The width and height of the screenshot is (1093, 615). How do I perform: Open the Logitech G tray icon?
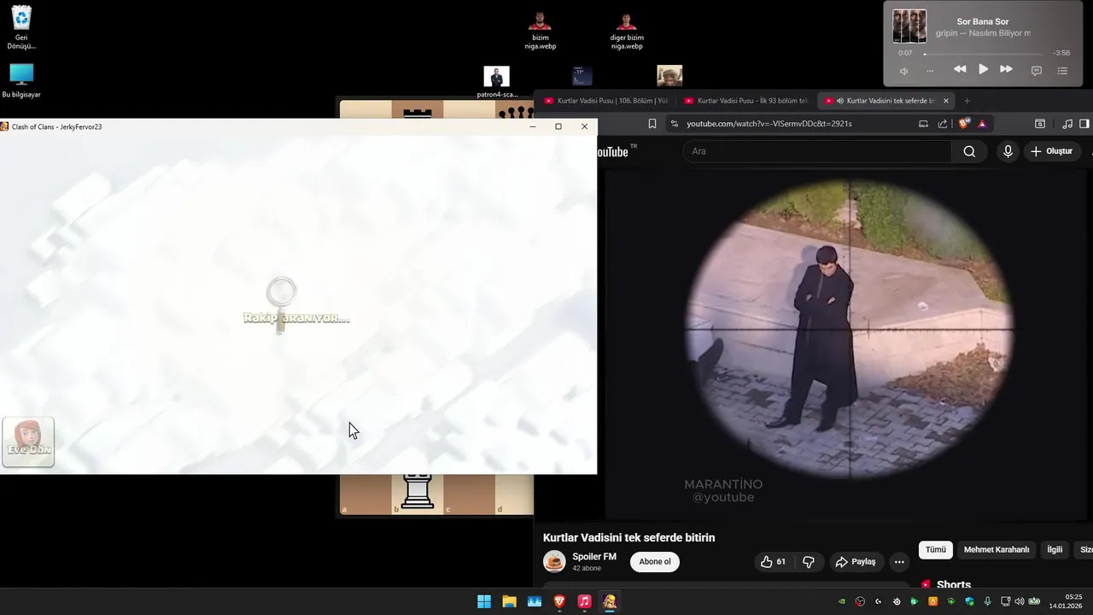878,601
